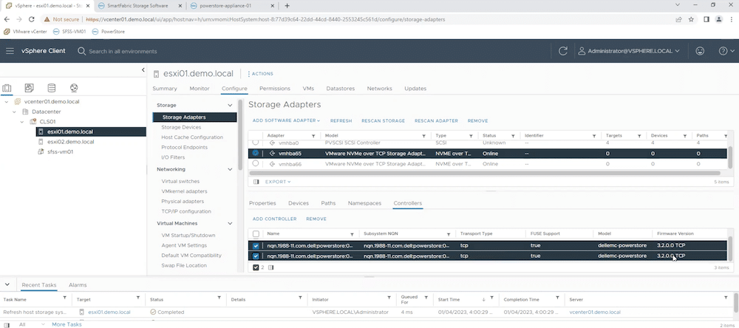The height and width of the screenshot is (328, 739).
Task: Collapse the Networking section in Configure
Action: pos(230,169)
